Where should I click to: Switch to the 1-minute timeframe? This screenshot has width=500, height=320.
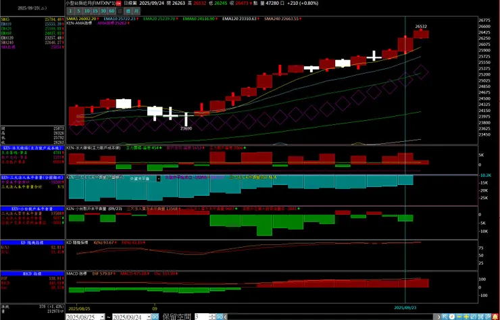click(x=70, y=11)
